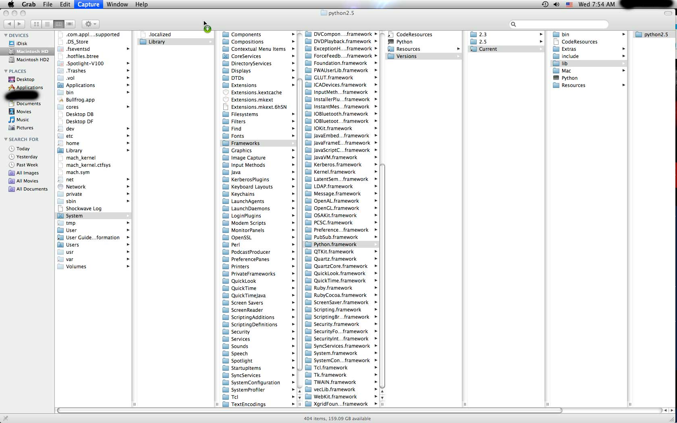Open the US flag input menu
Image resolution: width=677 pixels, height=423 pixels.
pyautogui.click(x=569, y=4)
